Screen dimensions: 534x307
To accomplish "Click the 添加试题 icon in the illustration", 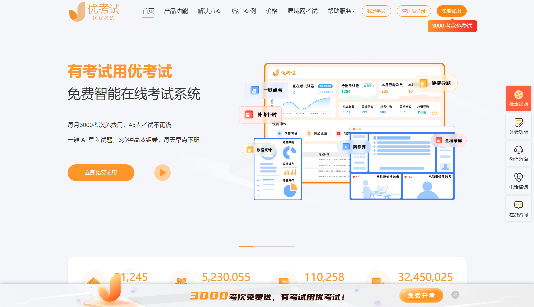I will pos(309,134).
